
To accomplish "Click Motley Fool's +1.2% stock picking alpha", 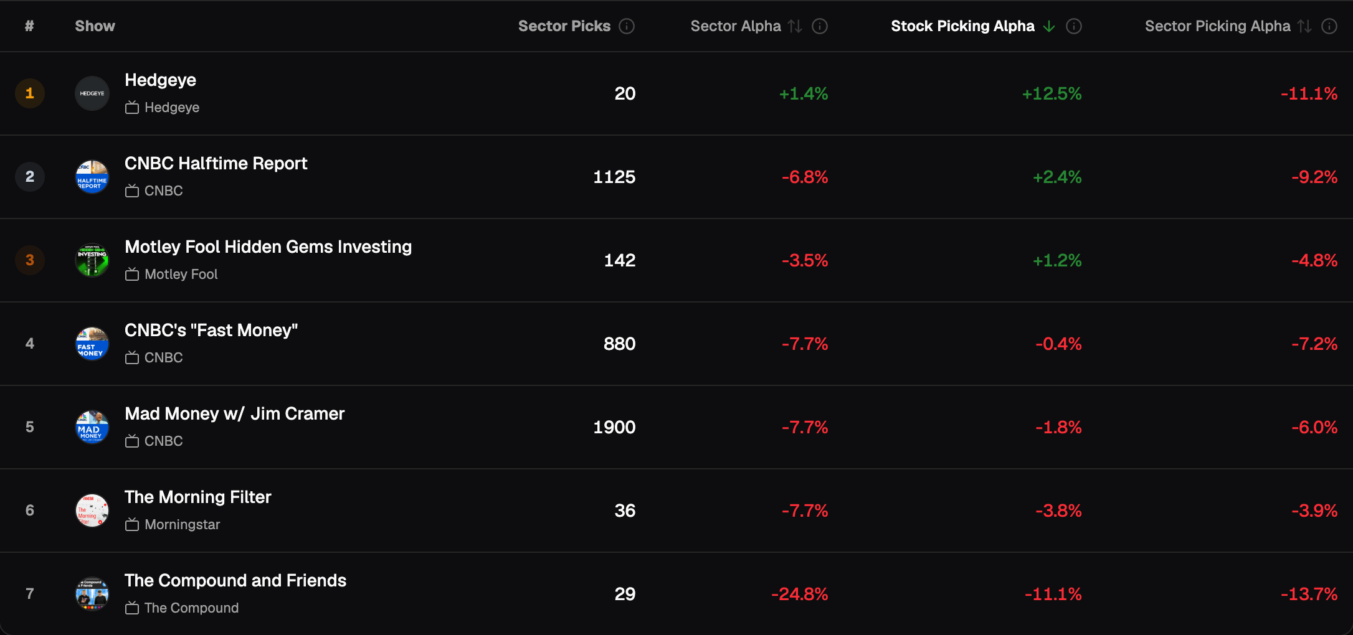I will pos(1057,261).
